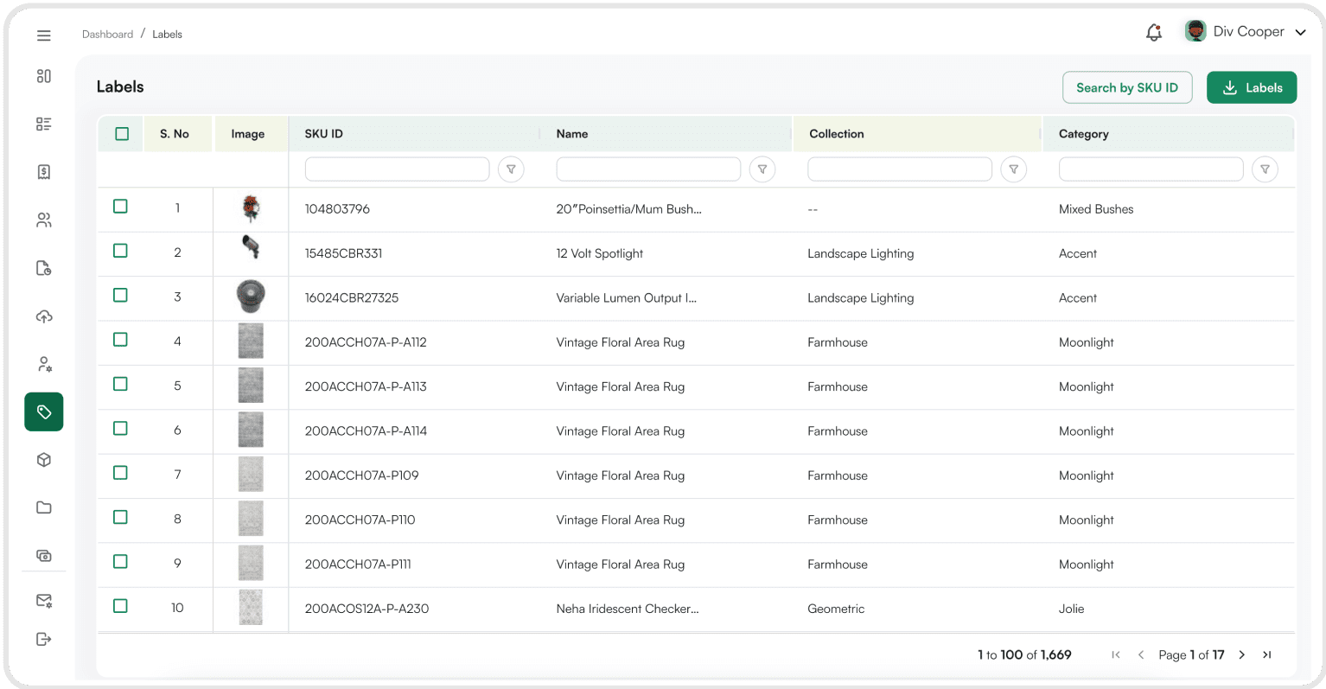1326x689 pixels.
Task: Click the notification bell icon
Action: (1153, 33)
